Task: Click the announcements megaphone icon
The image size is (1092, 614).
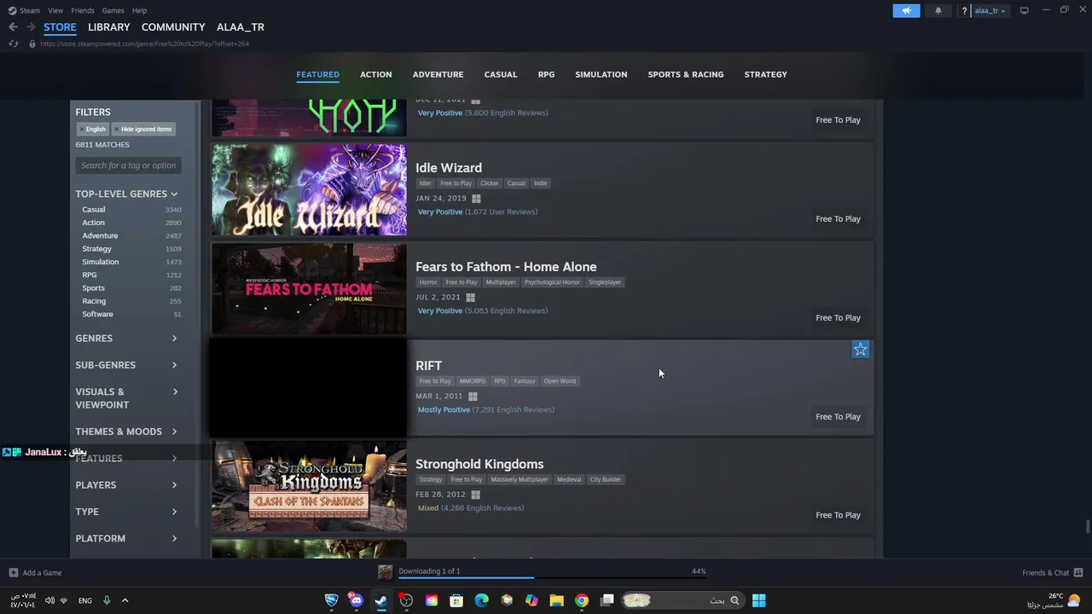Action: coord(906,10)
